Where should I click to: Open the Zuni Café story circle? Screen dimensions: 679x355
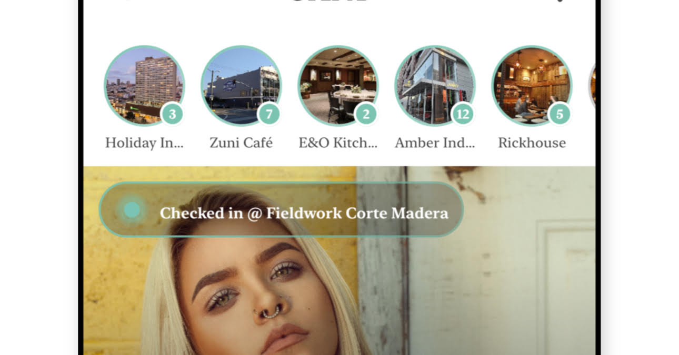tap(241, 86)
